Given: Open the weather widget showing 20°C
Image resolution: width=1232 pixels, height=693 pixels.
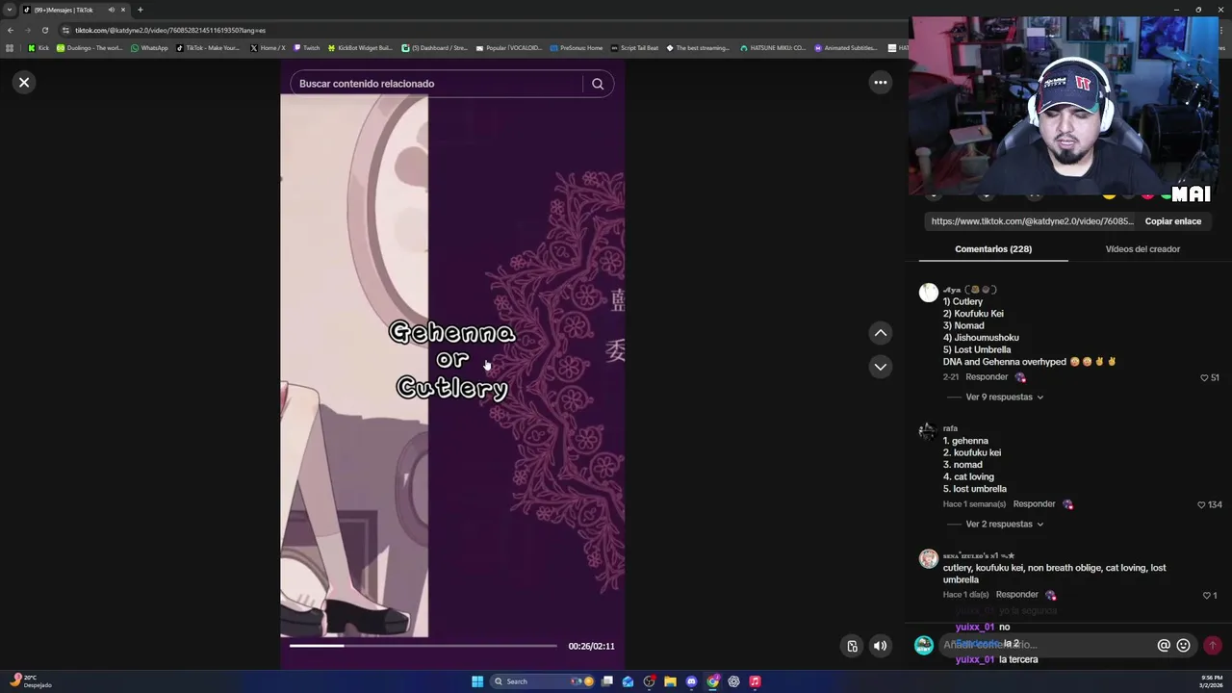Looking at the screenshot, I should (29, 681).
